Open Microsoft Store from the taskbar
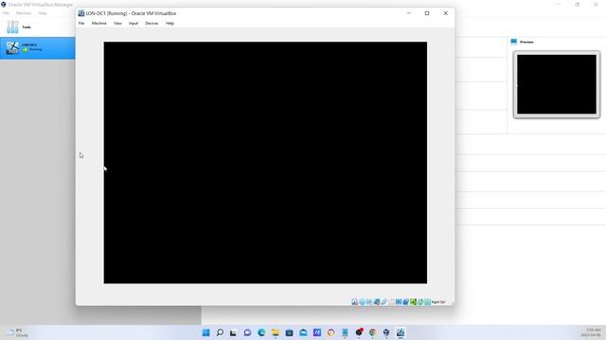 click(x=289, y=332)
